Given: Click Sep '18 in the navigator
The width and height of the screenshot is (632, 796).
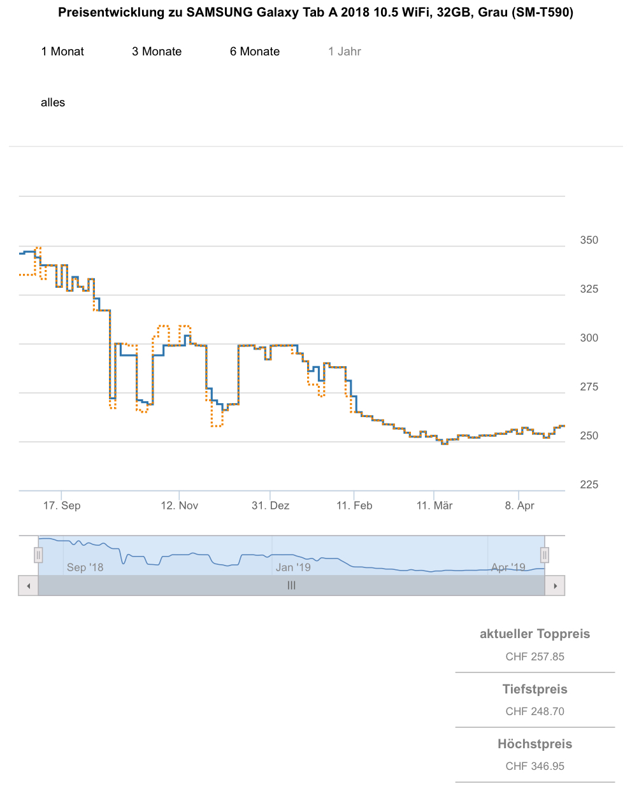Looking at the screenshot, I should [x=85, y=567].
